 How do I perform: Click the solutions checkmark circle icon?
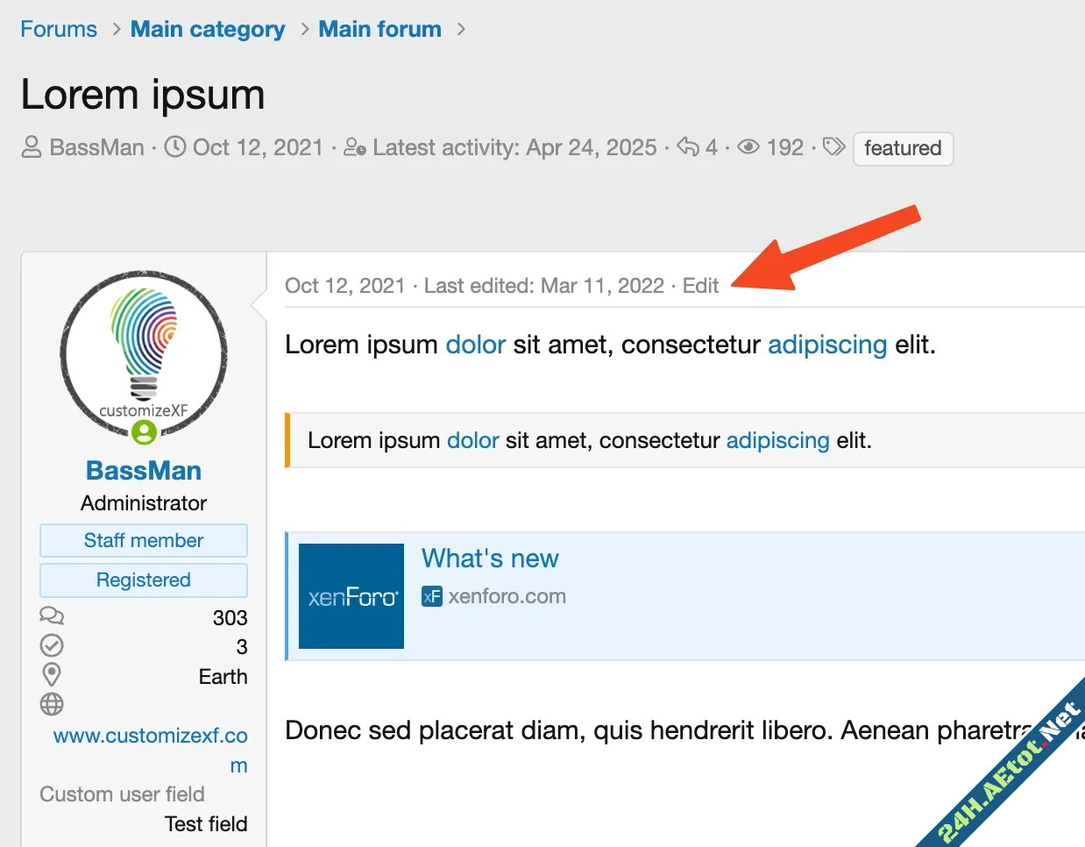[x=52, y=646]
